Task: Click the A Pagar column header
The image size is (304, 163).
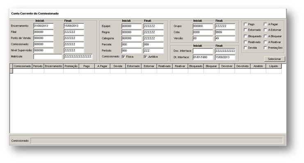Action: coord(103,66)
